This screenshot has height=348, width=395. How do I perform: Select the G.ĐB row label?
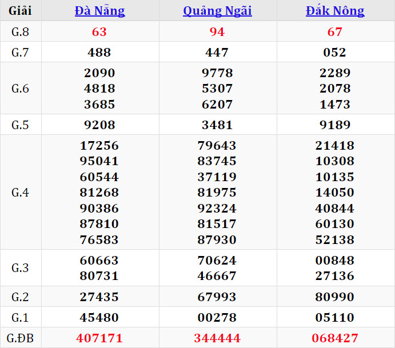[20, 338]
